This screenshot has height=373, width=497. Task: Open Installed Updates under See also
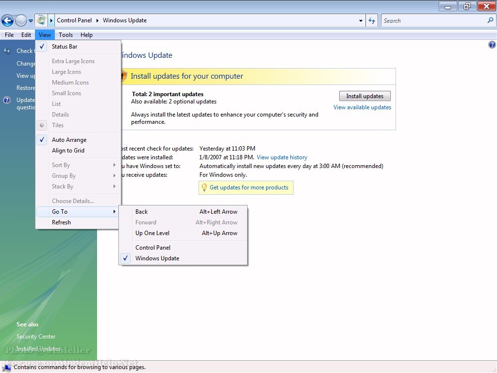pyautogui.click(x=38, y=349)
